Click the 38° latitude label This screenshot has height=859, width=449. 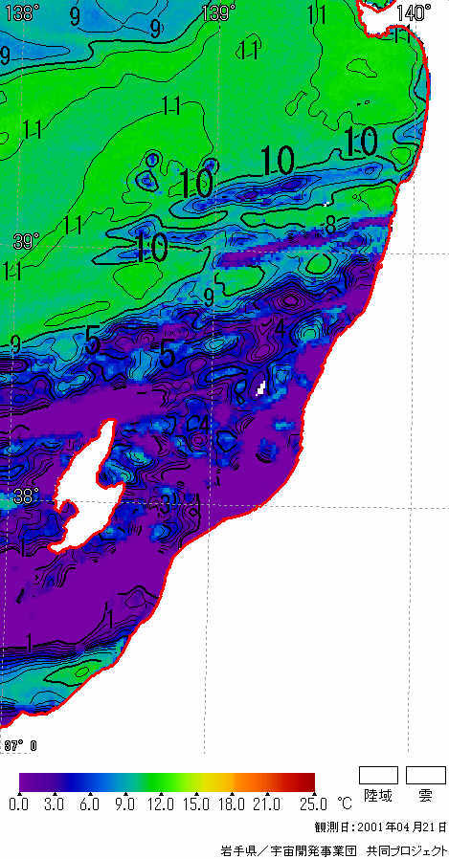pos(24,496)
